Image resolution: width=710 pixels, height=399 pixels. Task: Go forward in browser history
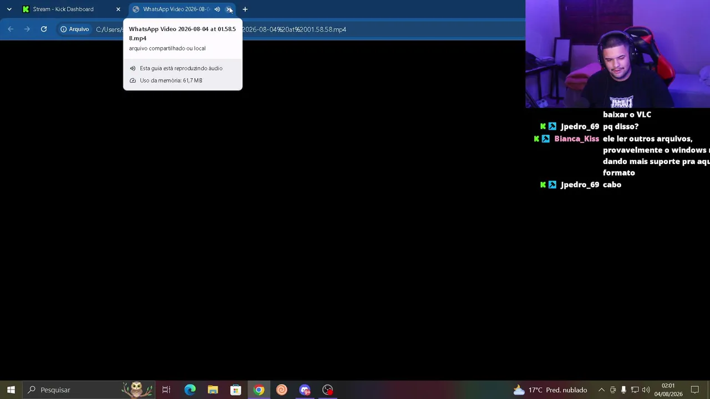(27, 29)
